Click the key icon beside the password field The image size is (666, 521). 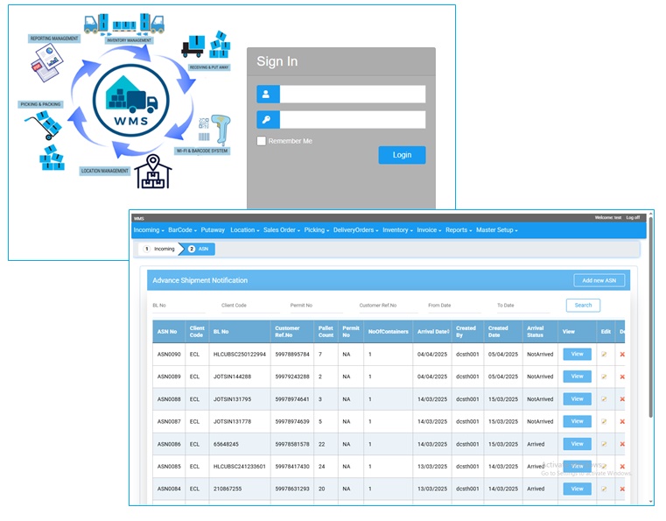point(268,120)
